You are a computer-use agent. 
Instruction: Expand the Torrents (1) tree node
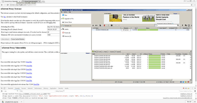click(x=61, y=26)
